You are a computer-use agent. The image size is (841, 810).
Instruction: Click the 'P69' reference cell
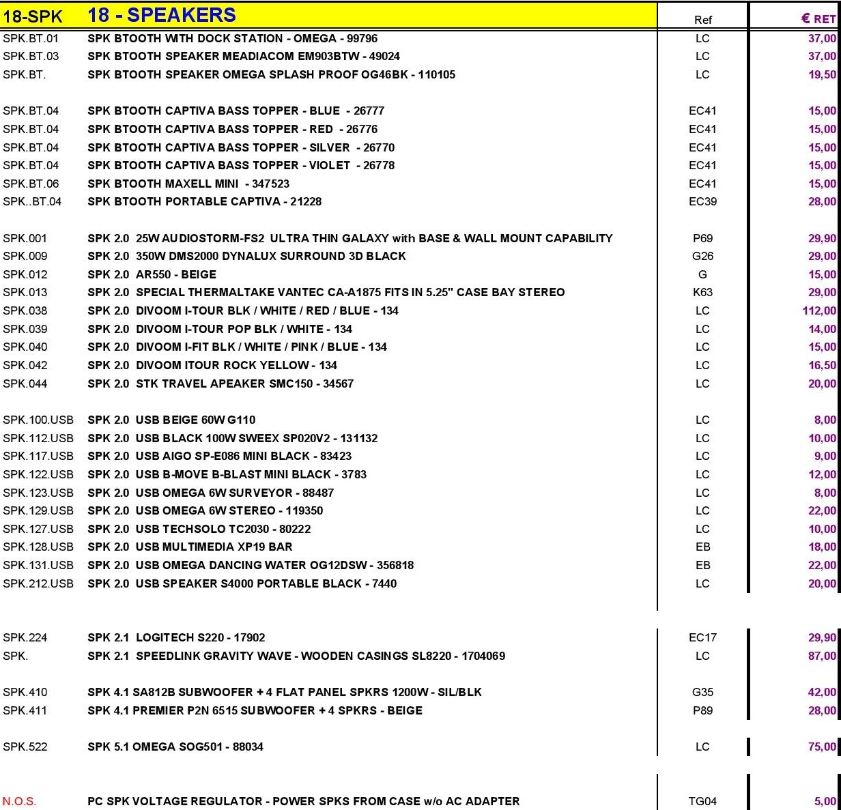coord(702,238)
